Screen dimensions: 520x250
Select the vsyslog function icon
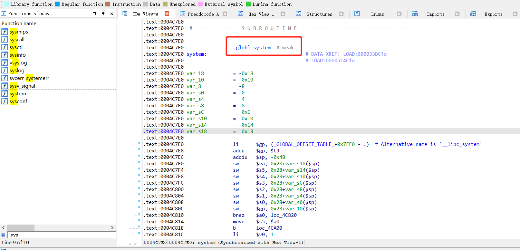5,63
